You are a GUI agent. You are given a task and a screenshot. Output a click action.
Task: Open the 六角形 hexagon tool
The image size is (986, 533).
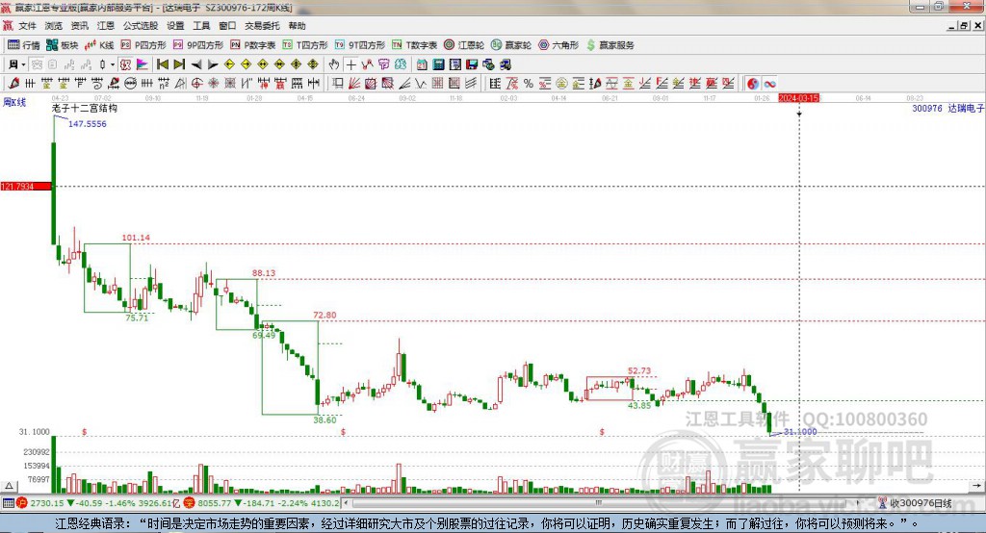(x=558, y=45)
